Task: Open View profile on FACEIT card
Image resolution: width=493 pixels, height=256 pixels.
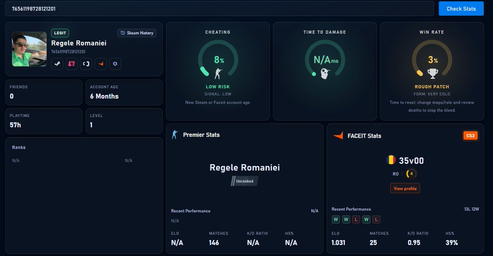Action: tap(405, 188)
